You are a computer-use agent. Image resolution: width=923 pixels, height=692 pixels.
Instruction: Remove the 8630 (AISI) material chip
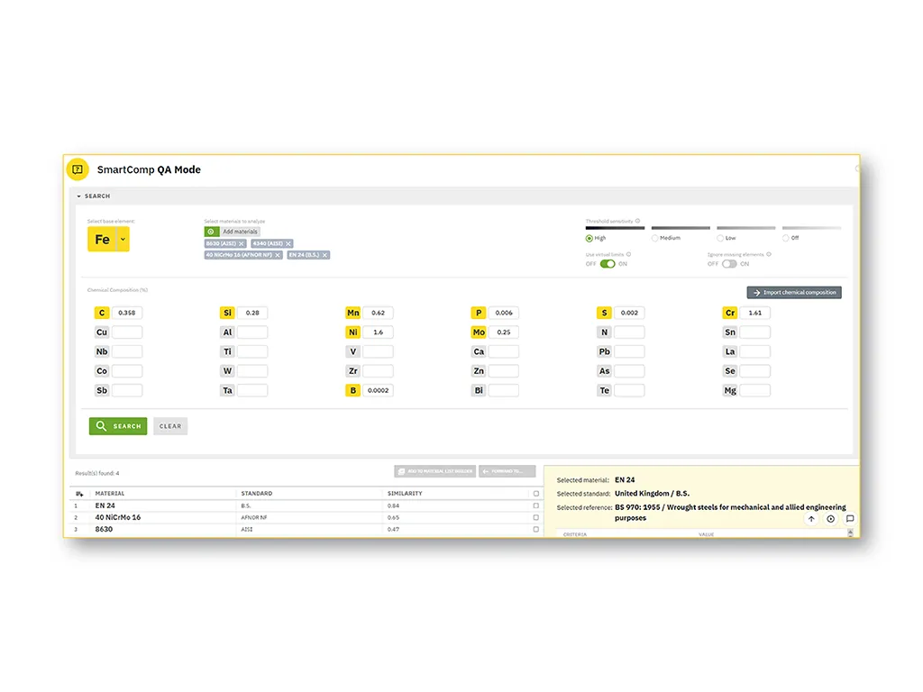(x=241, y=244)
